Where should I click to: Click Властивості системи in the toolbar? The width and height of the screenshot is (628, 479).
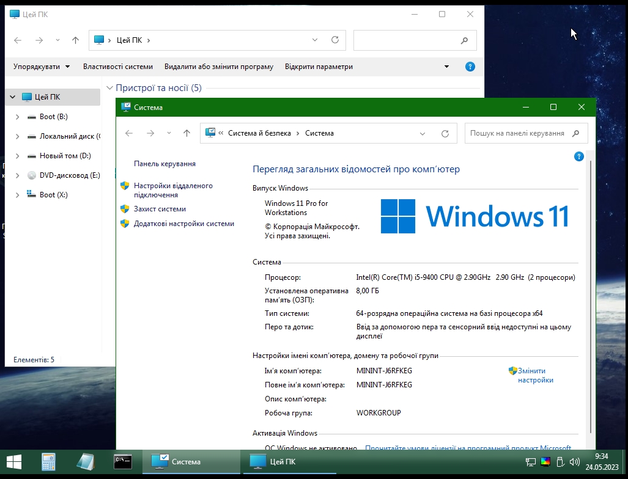[118, 67]
